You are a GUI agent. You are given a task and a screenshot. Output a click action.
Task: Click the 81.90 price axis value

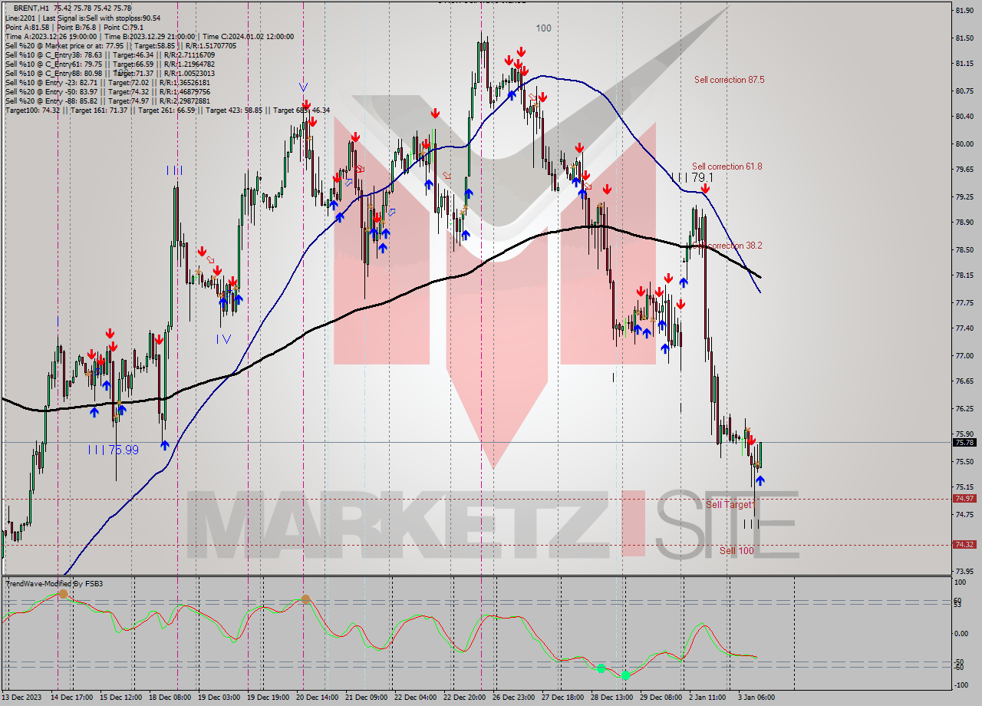tap(964, 10)
